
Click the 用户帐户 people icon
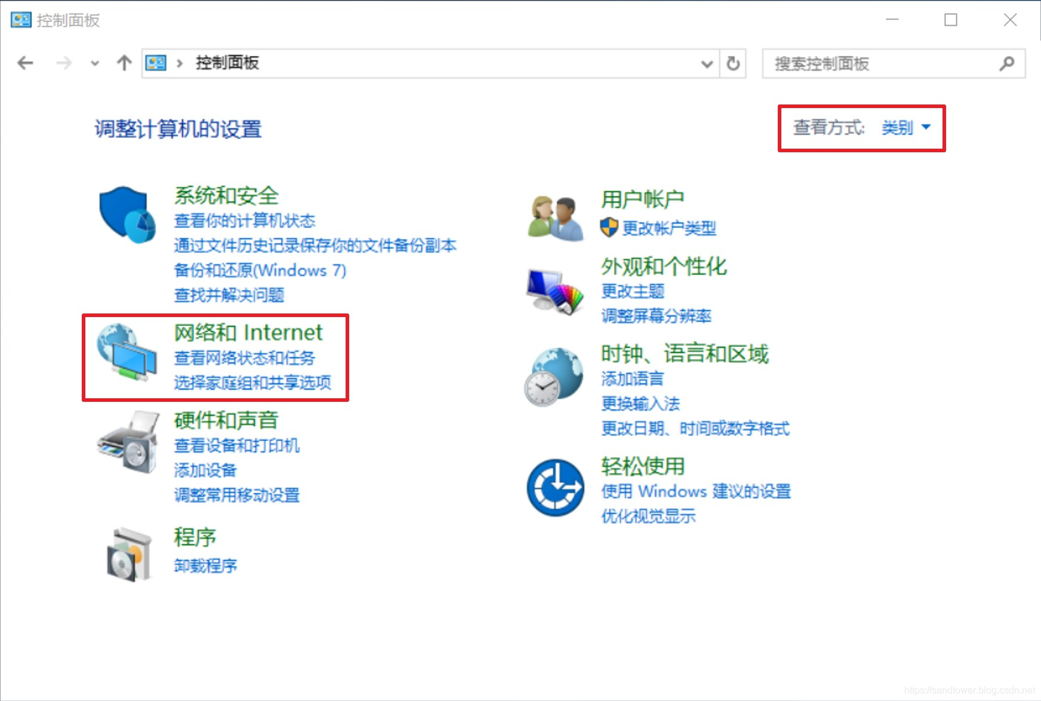[554, 216]
